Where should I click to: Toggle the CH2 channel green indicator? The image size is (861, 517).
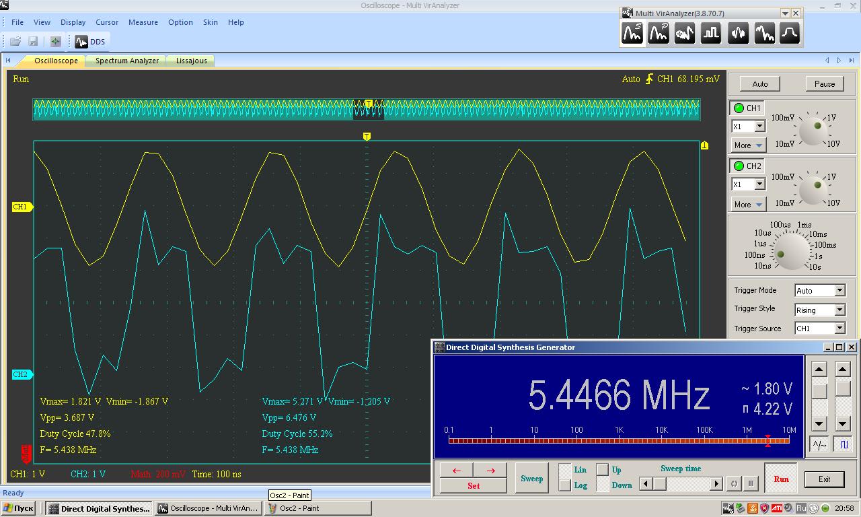[x=739, y=166]
